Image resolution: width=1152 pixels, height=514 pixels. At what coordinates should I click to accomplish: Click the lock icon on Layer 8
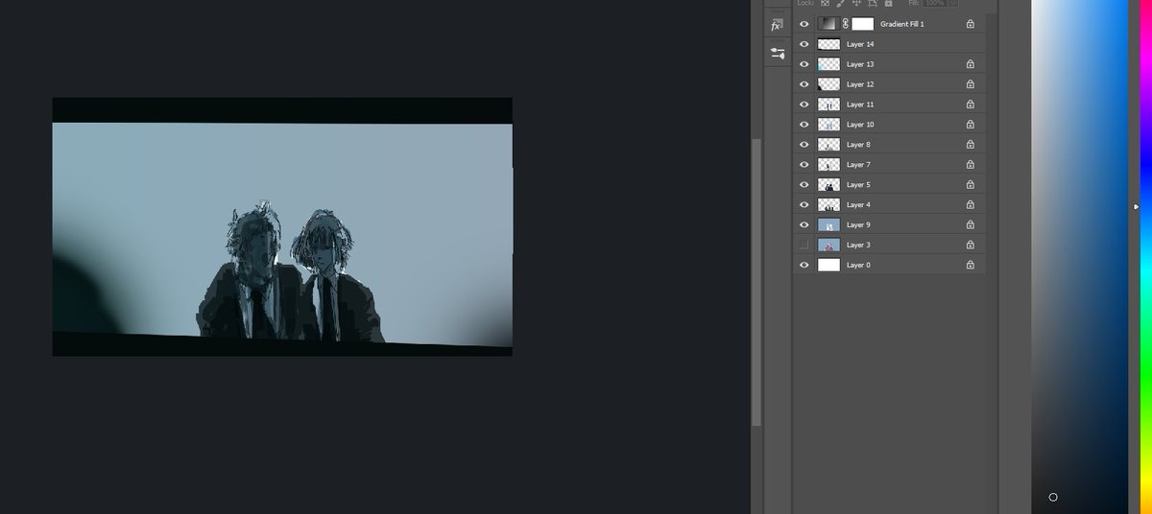click(x=971, y=145)
